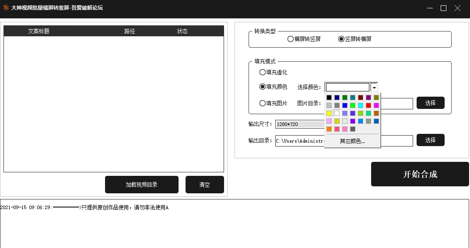Pick the dark green swatch
The width and height of the screenshot is (470, 248).
coord(345,98)
